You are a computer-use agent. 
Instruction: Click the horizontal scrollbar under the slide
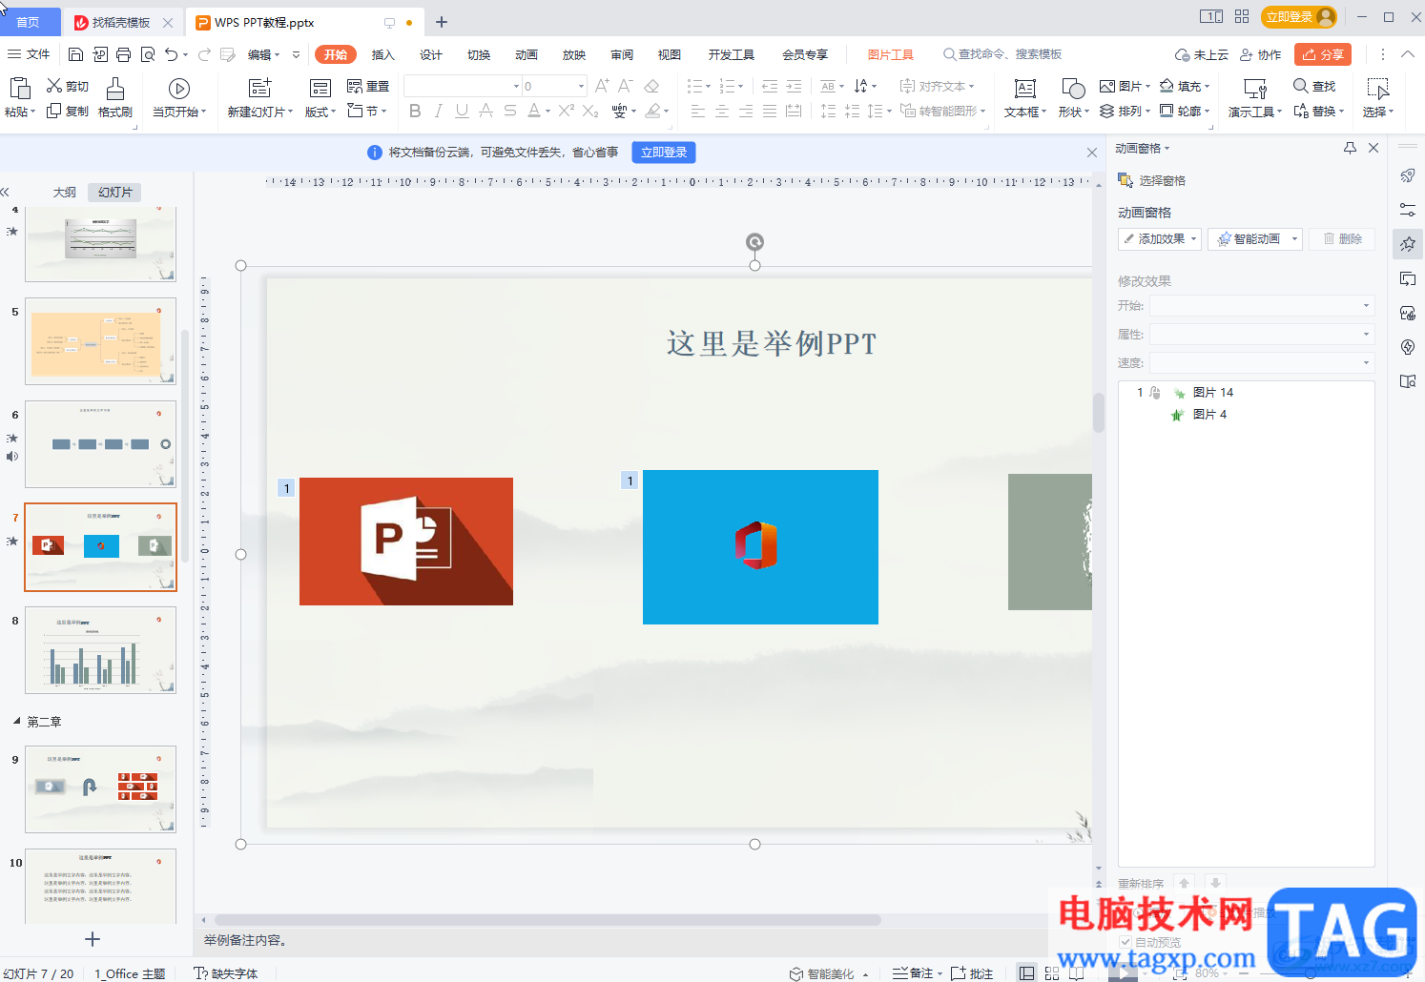(x=547, y=920)
